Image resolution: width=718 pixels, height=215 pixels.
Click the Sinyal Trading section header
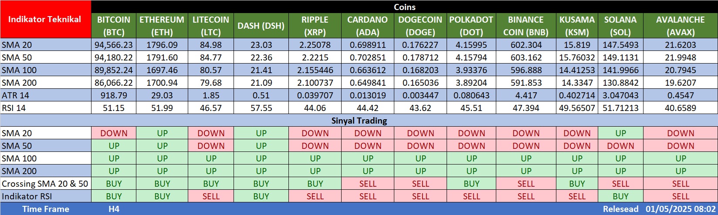tap(359, 121)
